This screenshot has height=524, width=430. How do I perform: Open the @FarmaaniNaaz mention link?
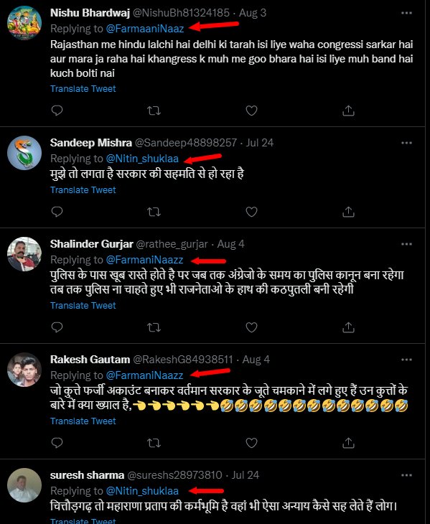145,29
